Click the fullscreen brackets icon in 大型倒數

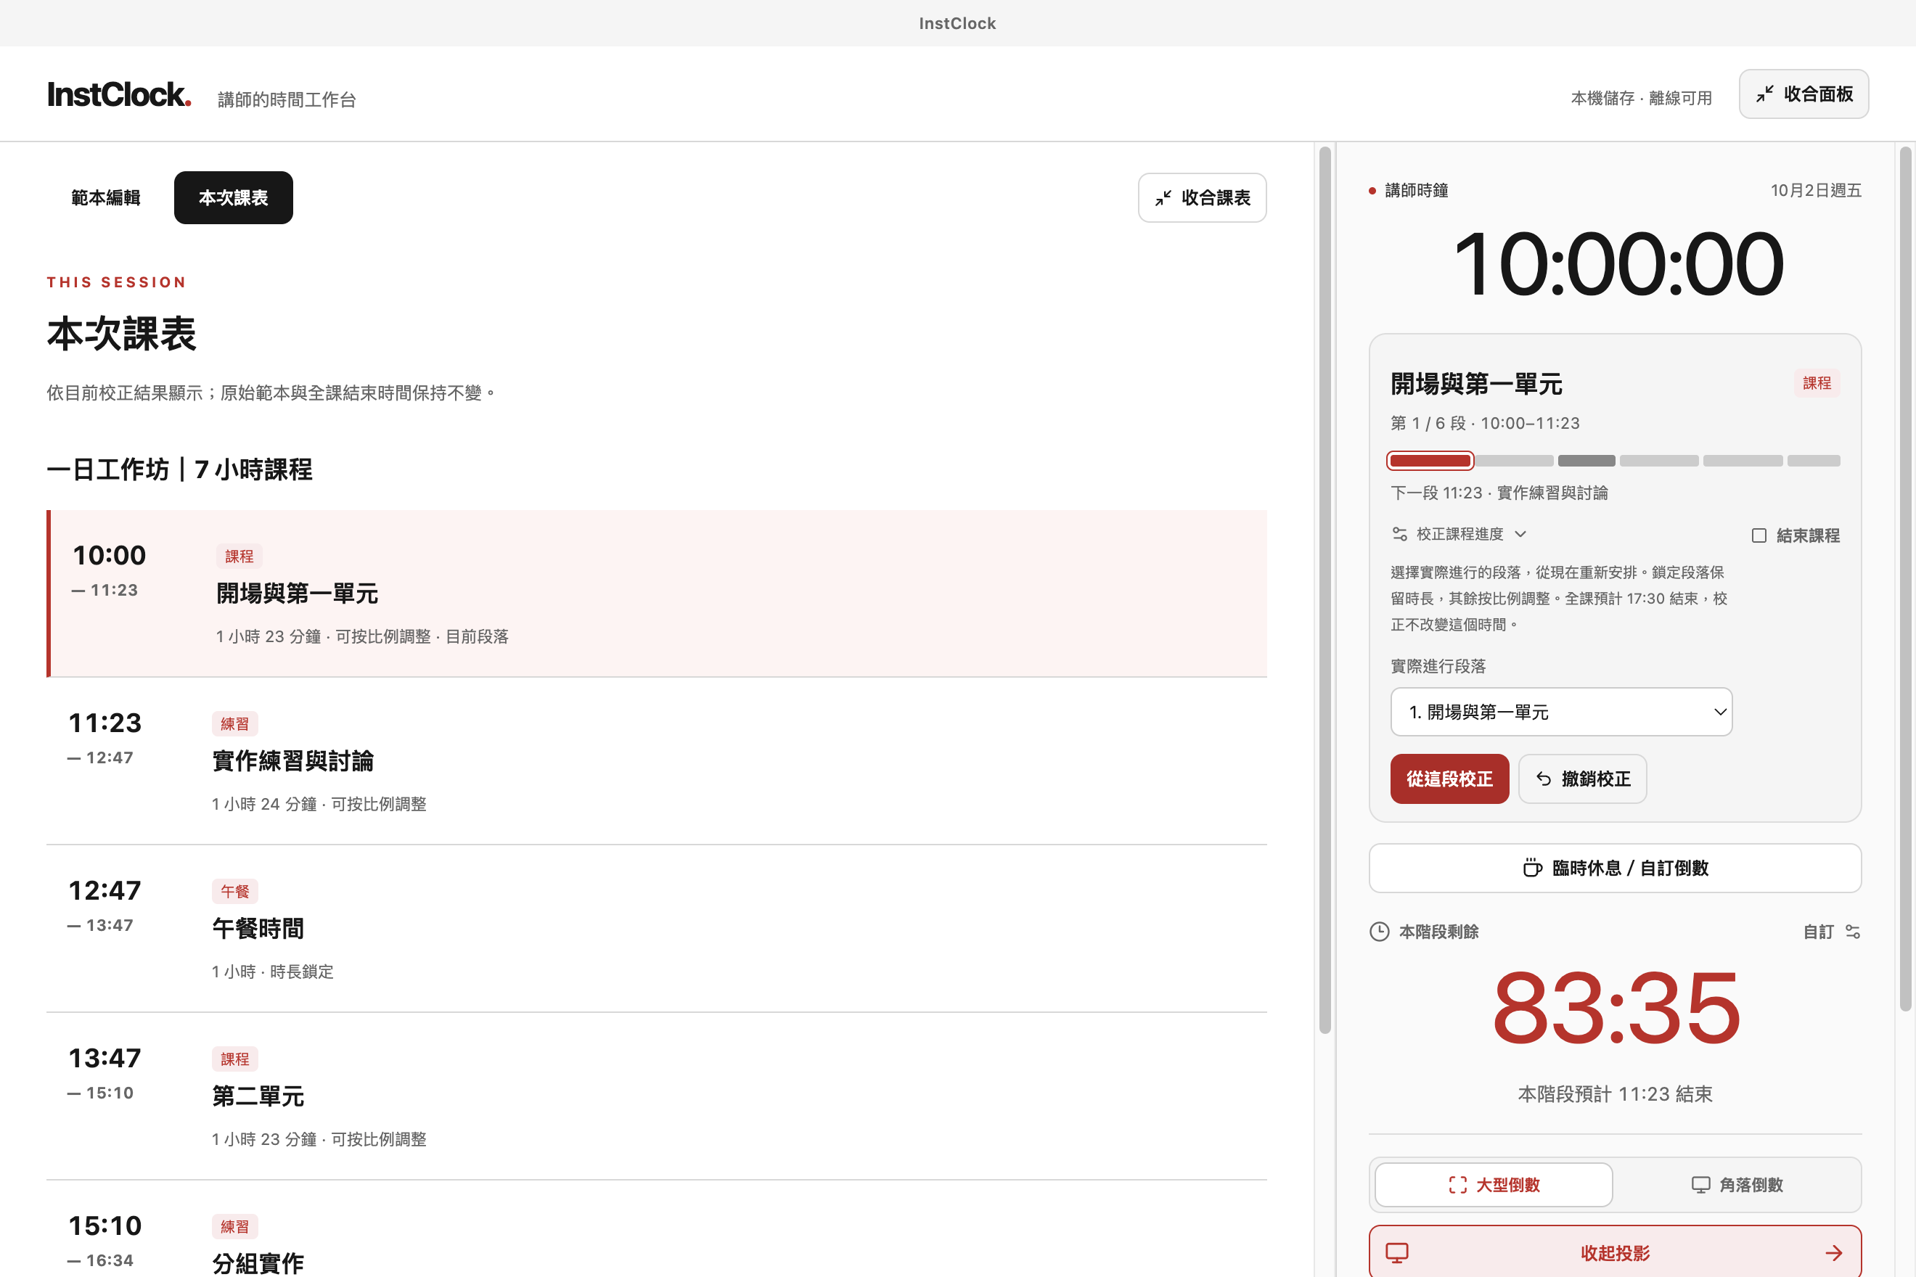[x=1458, y=1185]
